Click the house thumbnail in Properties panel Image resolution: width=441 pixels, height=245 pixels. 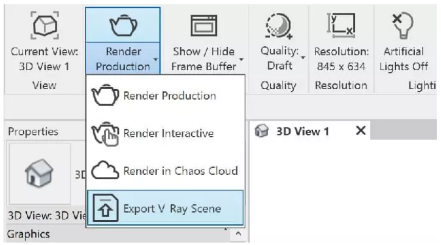tap(40, 174)
